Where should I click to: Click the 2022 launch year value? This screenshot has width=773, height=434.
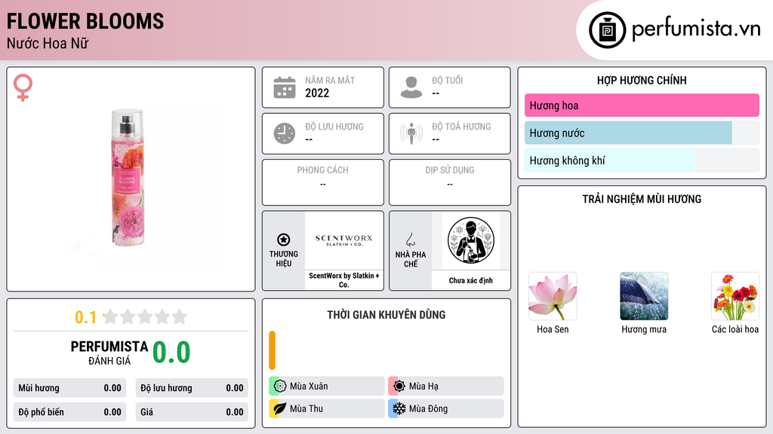coord(317,93)
